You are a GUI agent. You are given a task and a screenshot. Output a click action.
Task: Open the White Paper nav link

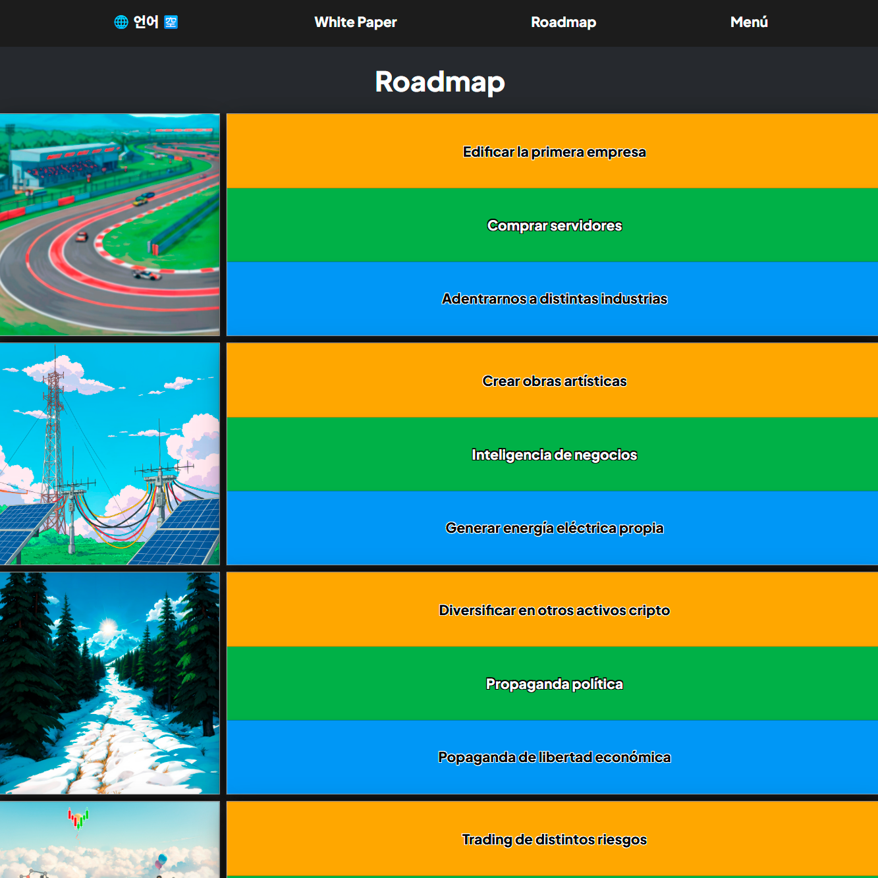(355, 22)
